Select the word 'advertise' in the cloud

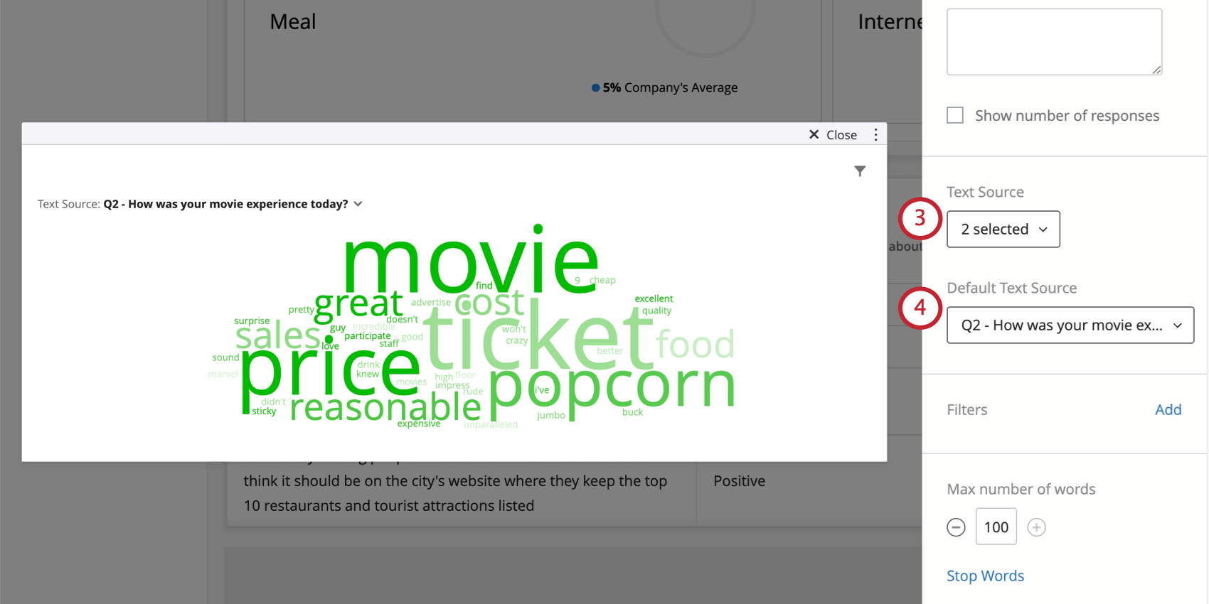click(x=431, y=302)
